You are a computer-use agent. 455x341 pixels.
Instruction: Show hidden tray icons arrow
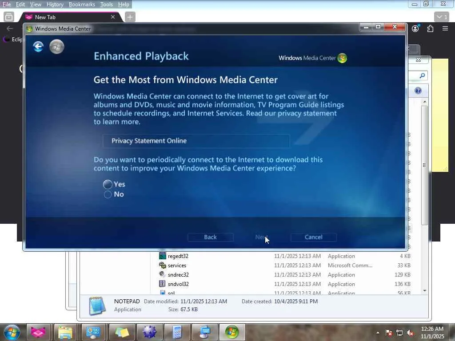click(378, 333)
